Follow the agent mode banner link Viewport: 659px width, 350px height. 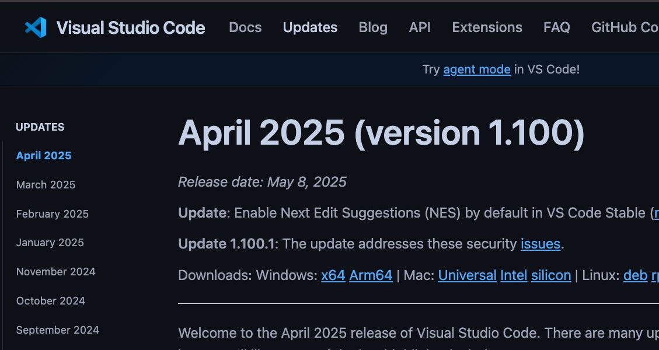click(477, 69)
